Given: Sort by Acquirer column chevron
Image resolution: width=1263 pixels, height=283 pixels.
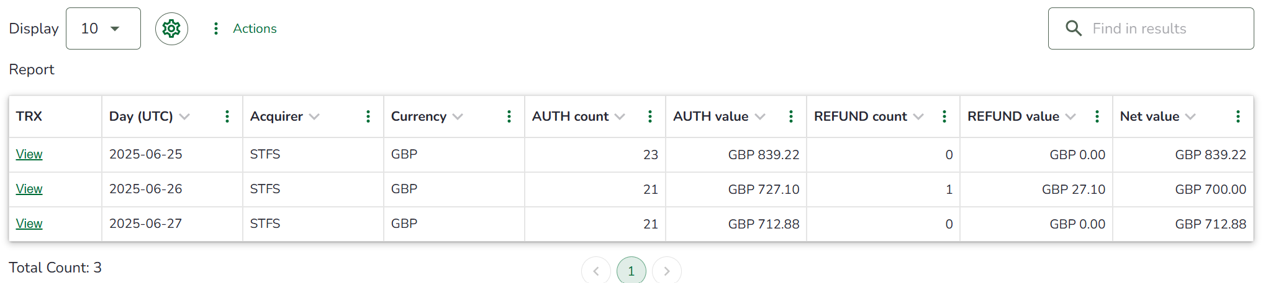Looking at the screenshot, I should click(314, 116).
